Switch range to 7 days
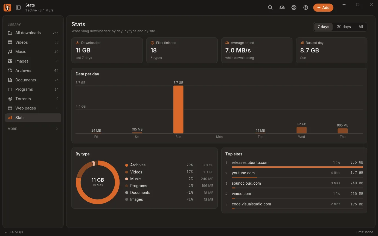 tap(323, 27)
